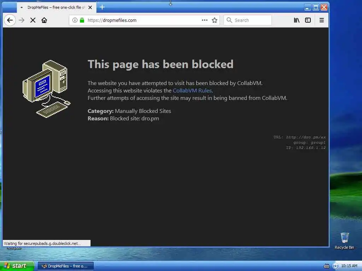Open page actions three-dot menu
362x271 pixels.
205,20
